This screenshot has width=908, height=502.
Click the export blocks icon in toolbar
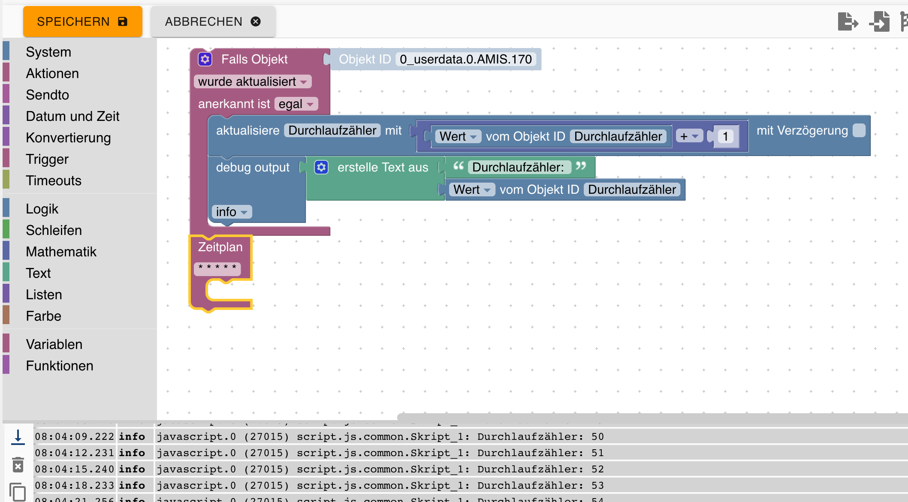click(x=847, y=21)
